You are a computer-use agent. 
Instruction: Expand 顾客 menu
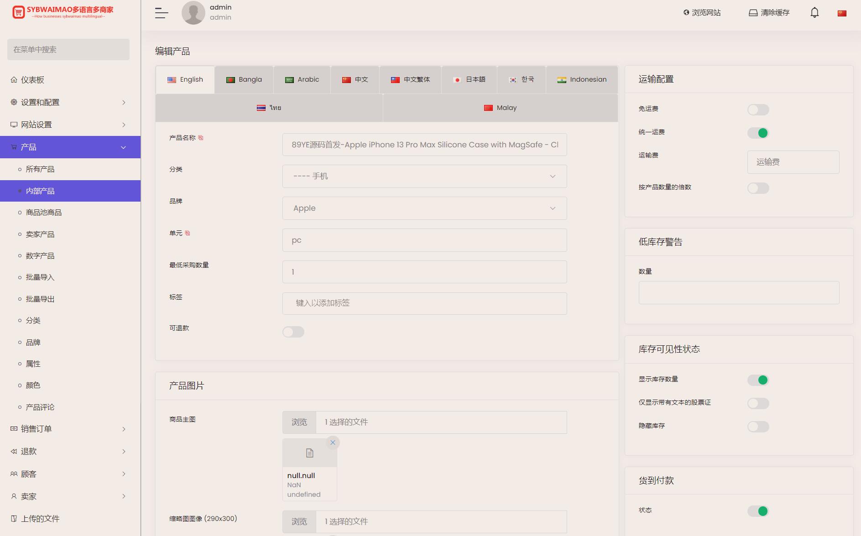click(70, 474)
